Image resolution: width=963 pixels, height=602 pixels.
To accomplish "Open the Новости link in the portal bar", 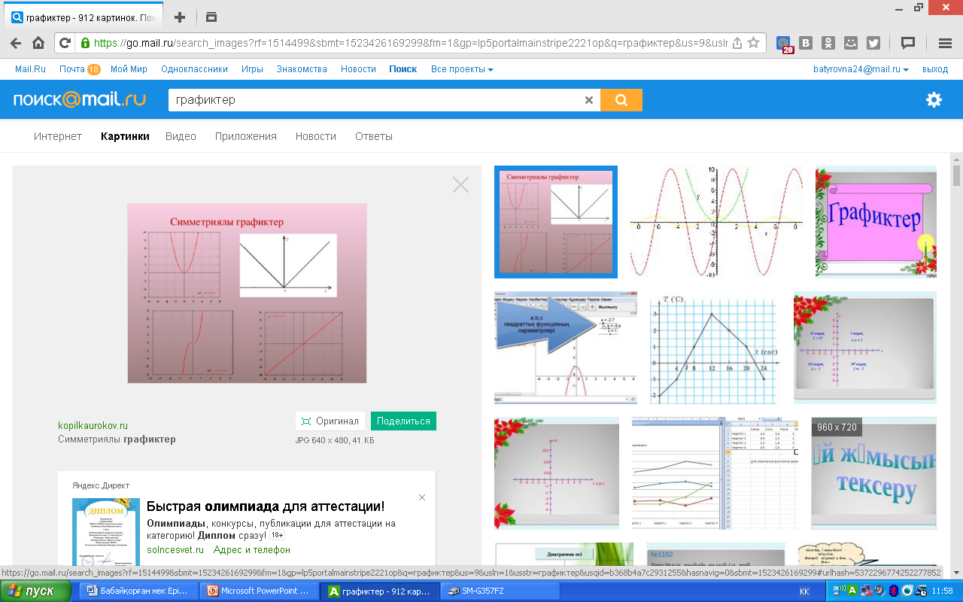I will (358, 69).
